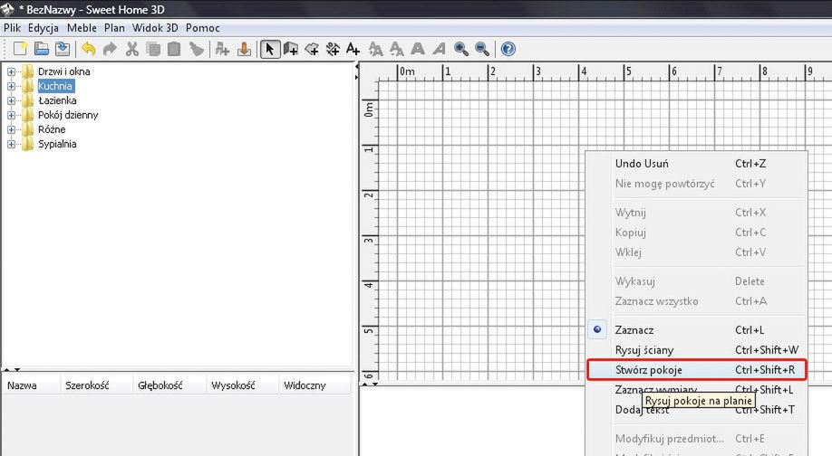Undo the last action with the yellow arrow
This screenshot has height=456, width=832.
(x=89, y=49)
